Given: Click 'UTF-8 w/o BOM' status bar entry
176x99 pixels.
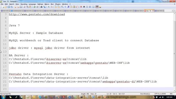Looking at the screenshot, I should tap(160, 94).
